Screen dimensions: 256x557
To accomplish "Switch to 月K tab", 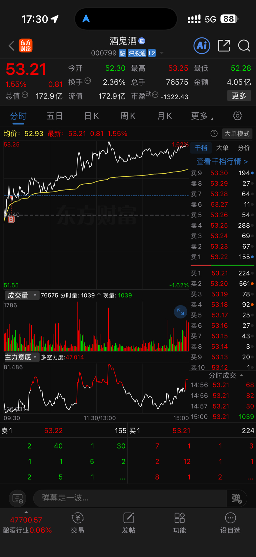I will (x=165, y=116).
